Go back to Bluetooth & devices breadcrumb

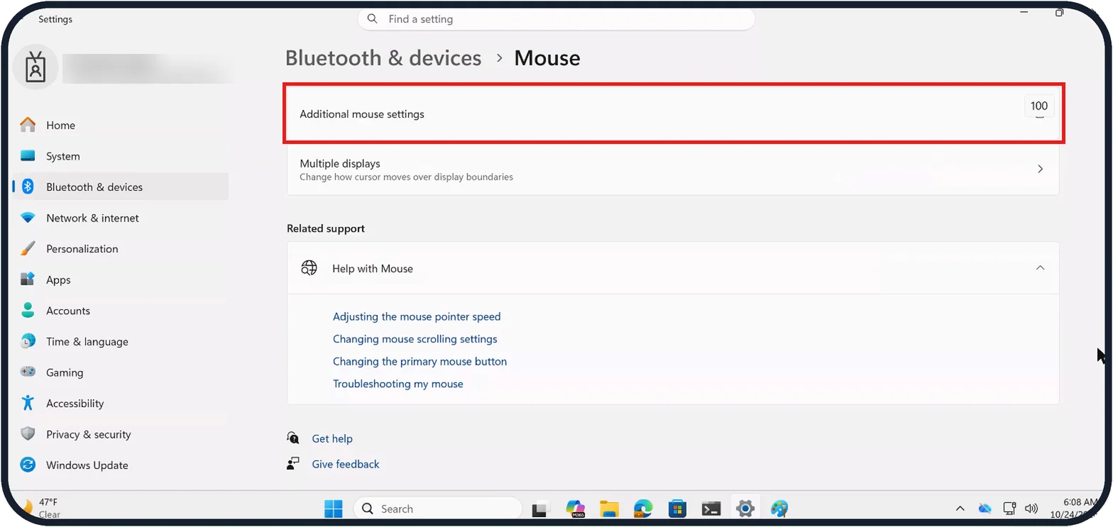click(x=383, y=57)
